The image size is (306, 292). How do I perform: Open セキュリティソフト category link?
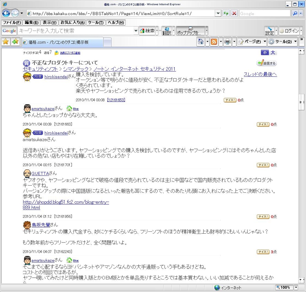[x=40, y=69]
